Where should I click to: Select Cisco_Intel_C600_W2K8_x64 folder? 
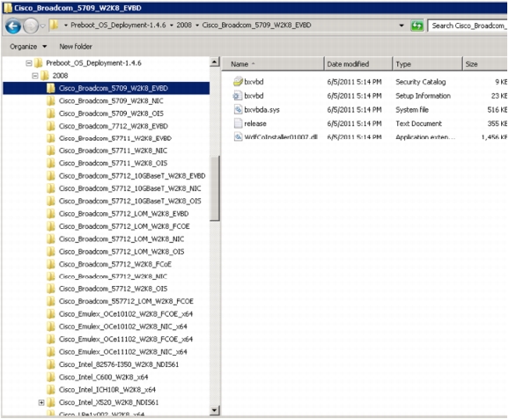pos(103,378)
